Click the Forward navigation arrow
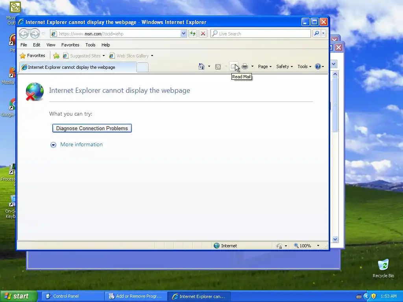This screenshot has width=403, height=302. 35,33
